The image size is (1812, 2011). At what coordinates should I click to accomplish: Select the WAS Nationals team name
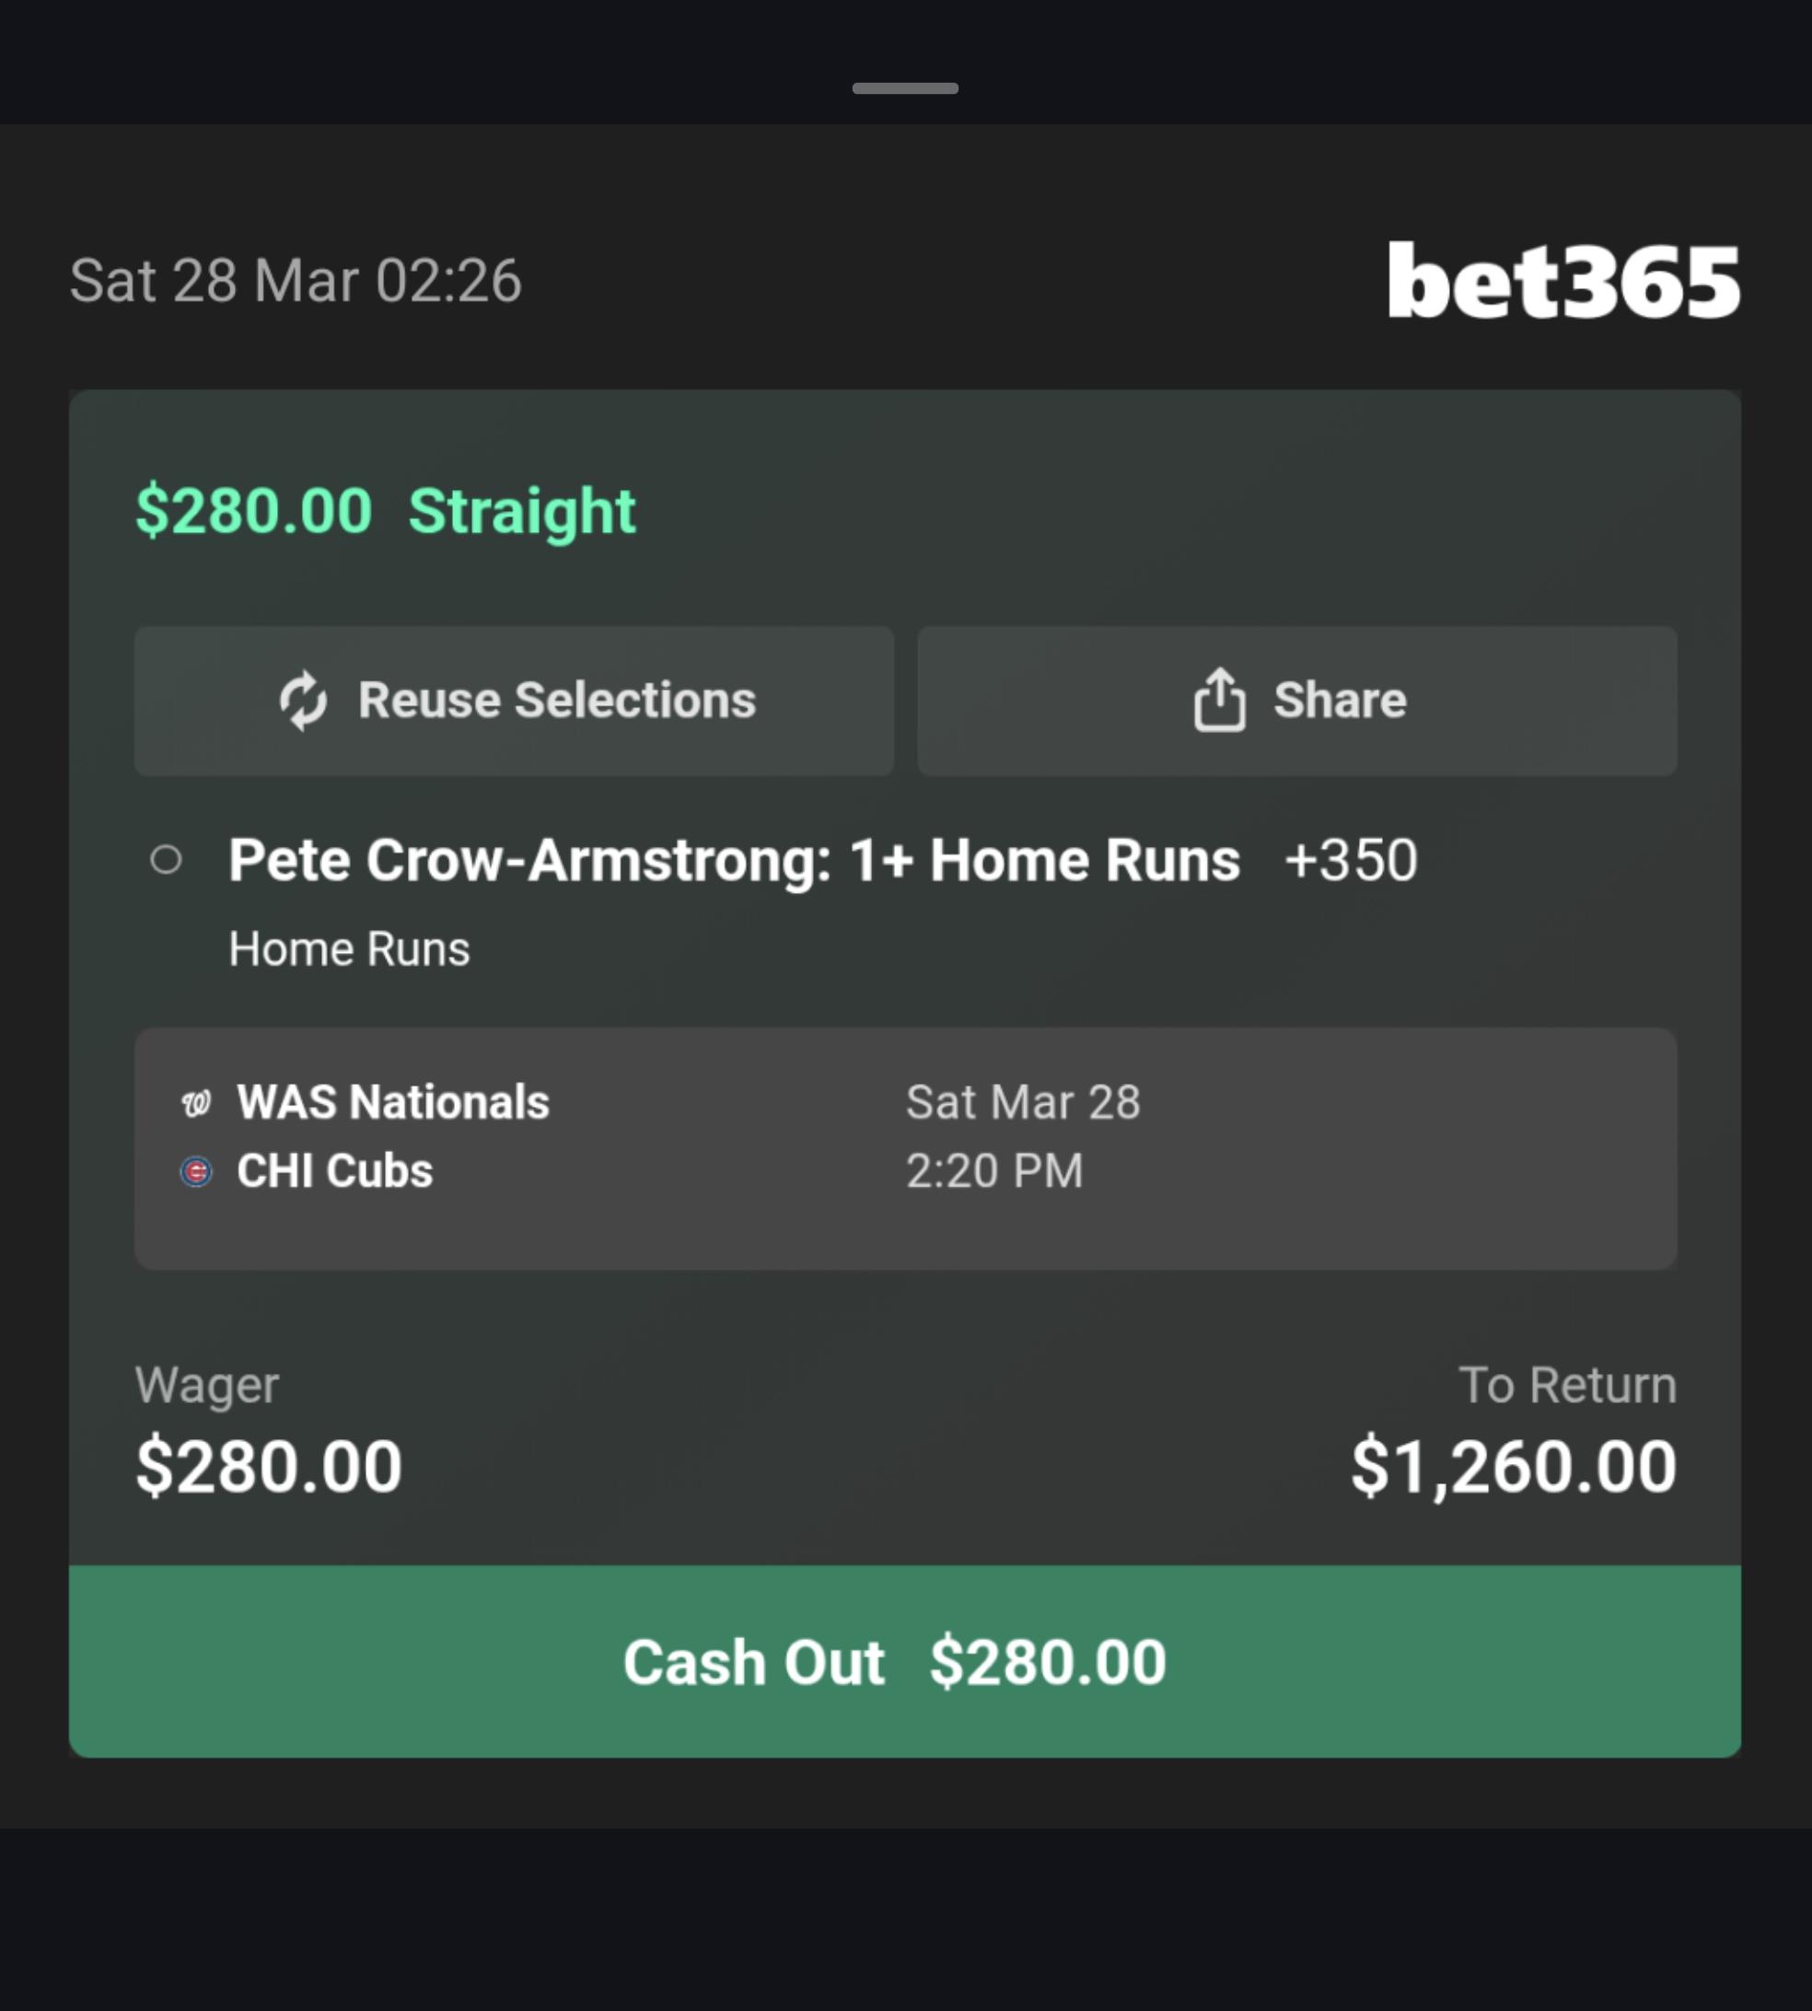click(392, 1102)
